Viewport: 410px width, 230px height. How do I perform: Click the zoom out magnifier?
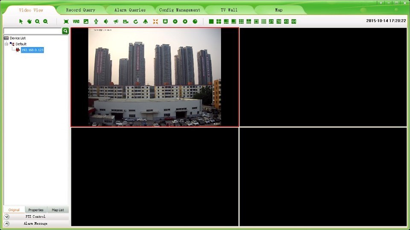[46, 21]
